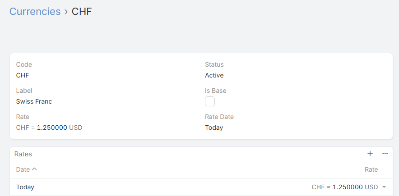This screenshot has height=196, width=399.
Task: Click the Is Base field label
Action: [216, 91]
